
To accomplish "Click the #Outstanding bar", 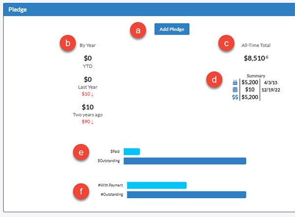I will 186,194.
